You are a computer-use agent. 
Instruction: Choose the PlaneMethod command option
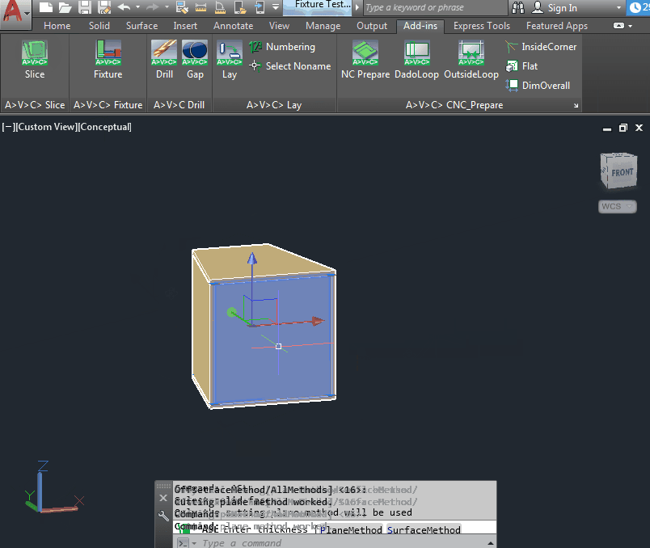click(351, 529)
